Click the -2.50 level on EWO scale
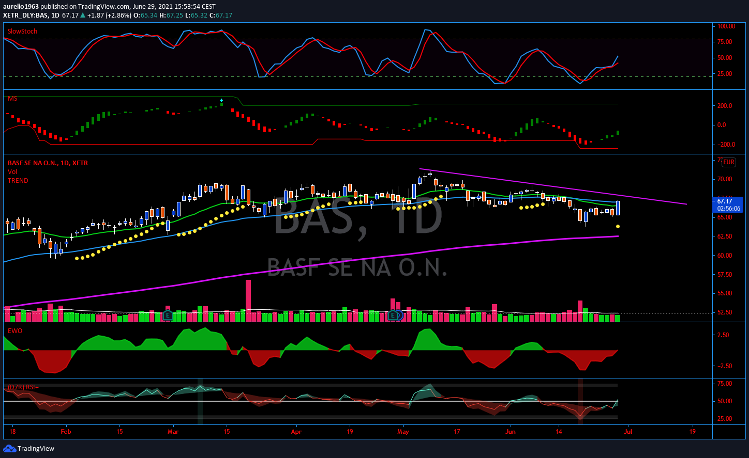The image size is (749, 458). (x=722, y=366)
